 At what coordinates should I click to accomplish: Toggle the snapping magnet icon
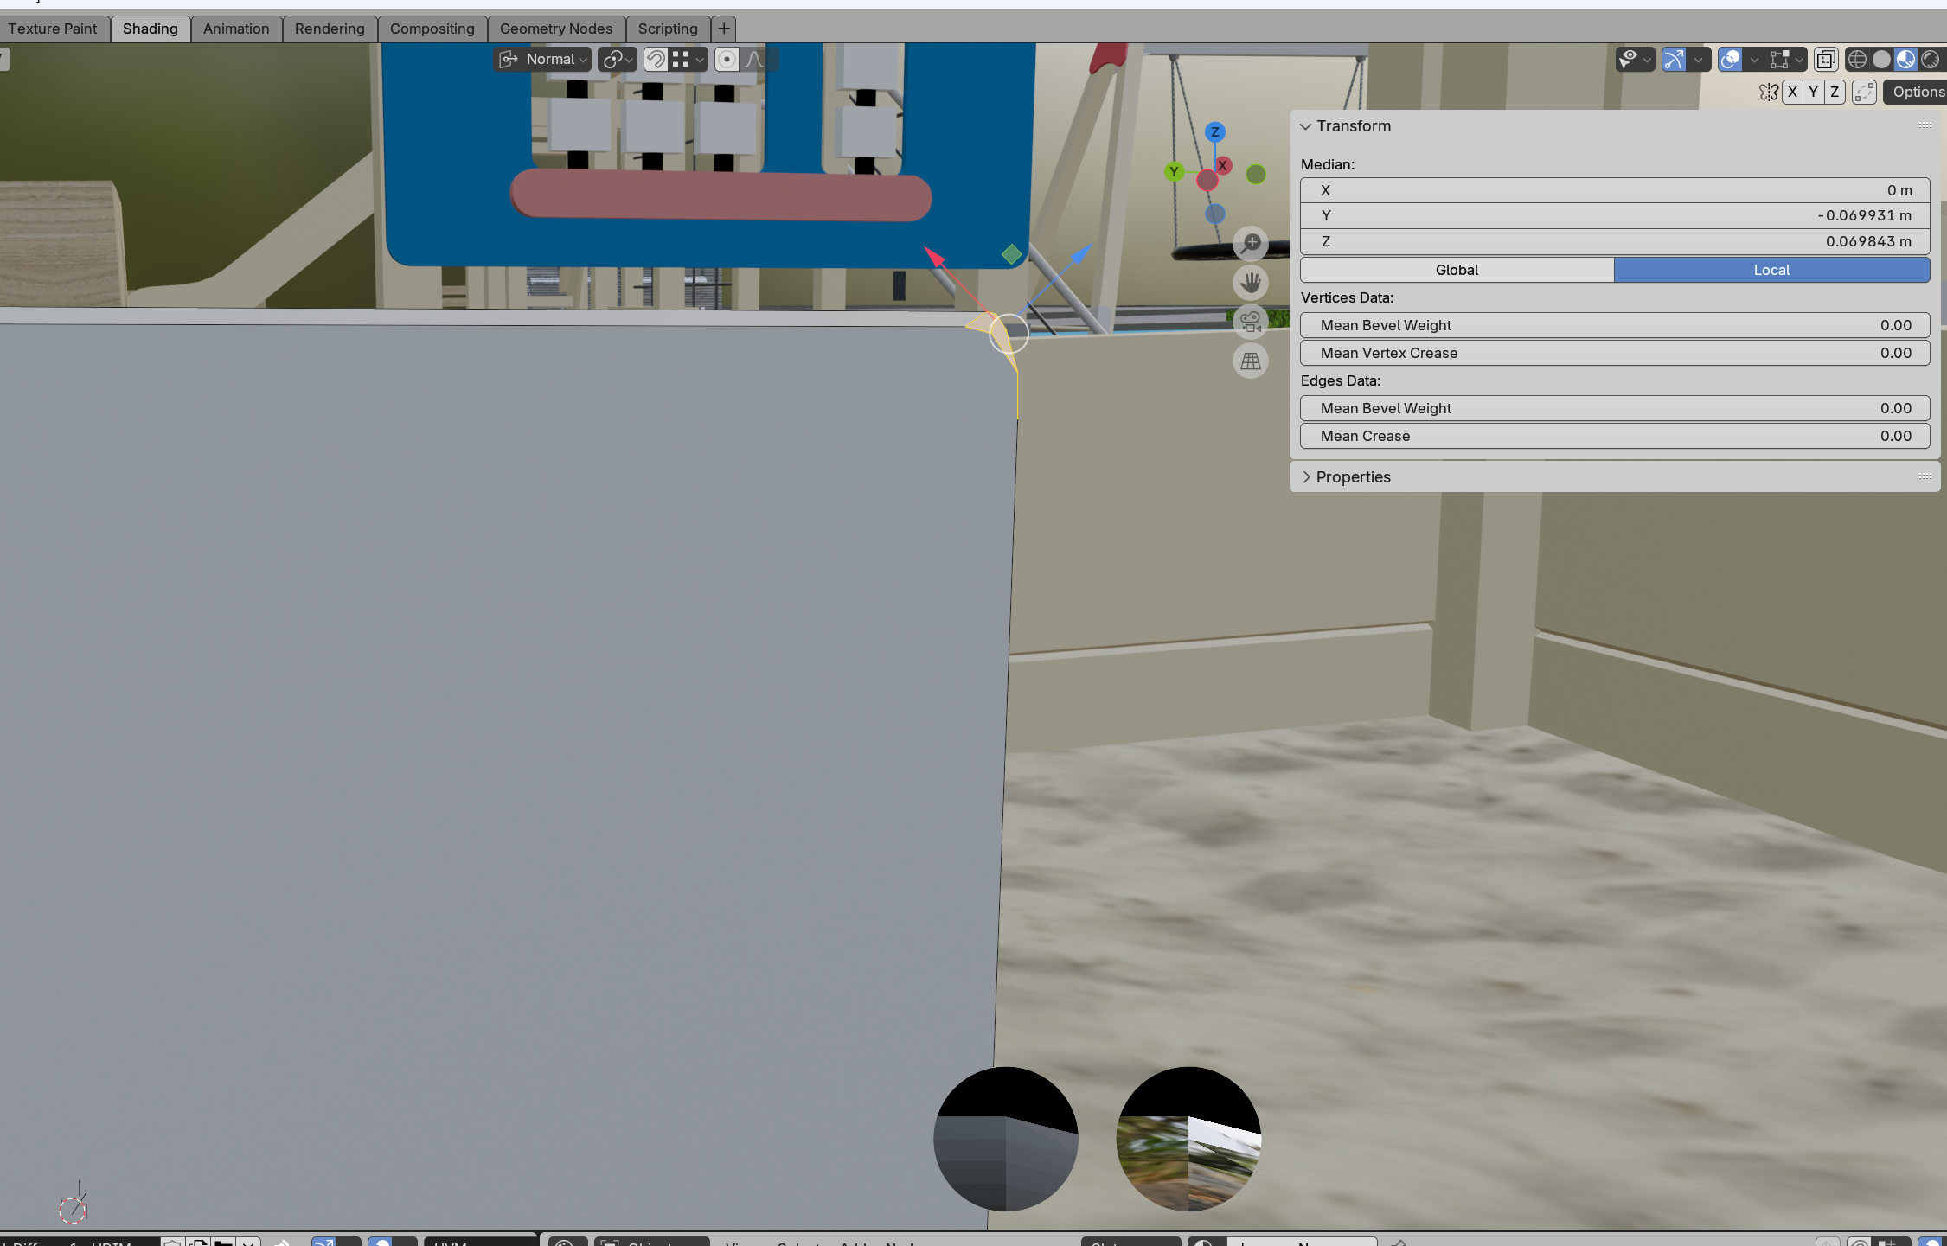656,59
